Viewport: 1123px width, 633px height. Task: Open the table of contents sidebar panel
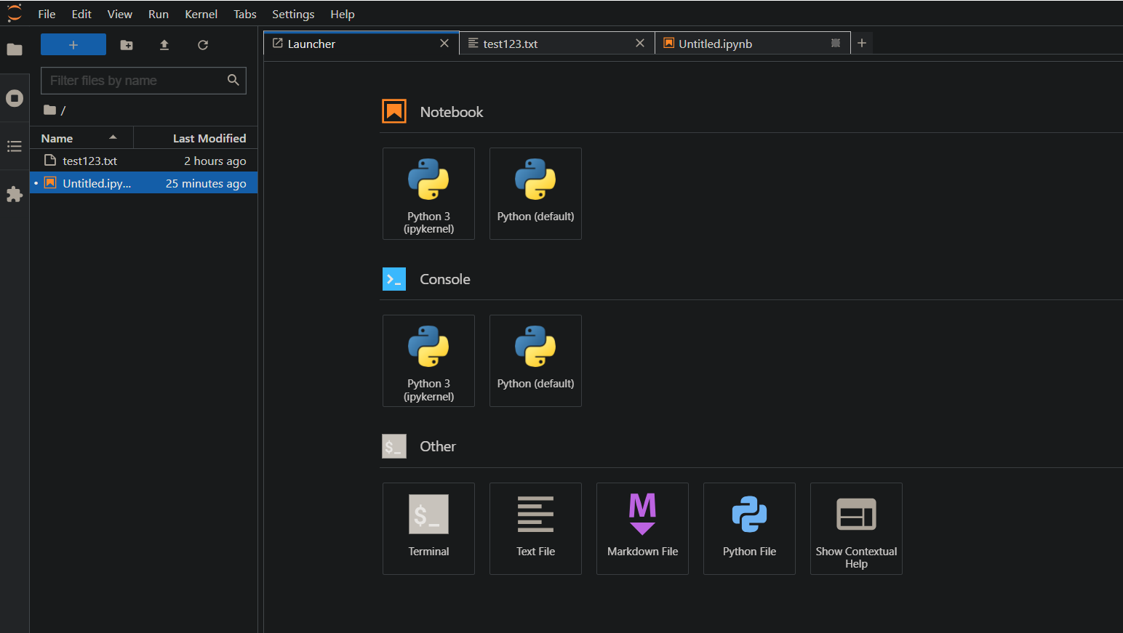tap(15, 146)
